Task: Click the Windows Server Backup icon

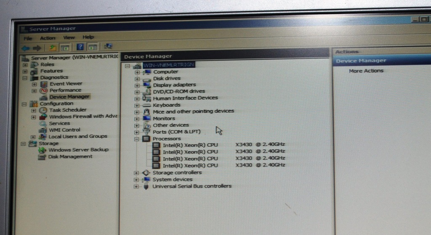Action: [x=42, y=150]
